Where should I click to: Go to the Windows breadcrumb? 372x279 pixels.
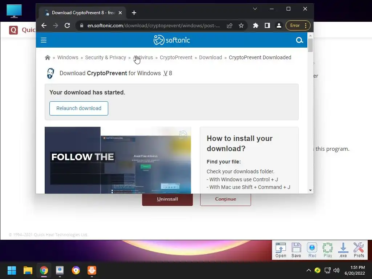tap(68, 58)
